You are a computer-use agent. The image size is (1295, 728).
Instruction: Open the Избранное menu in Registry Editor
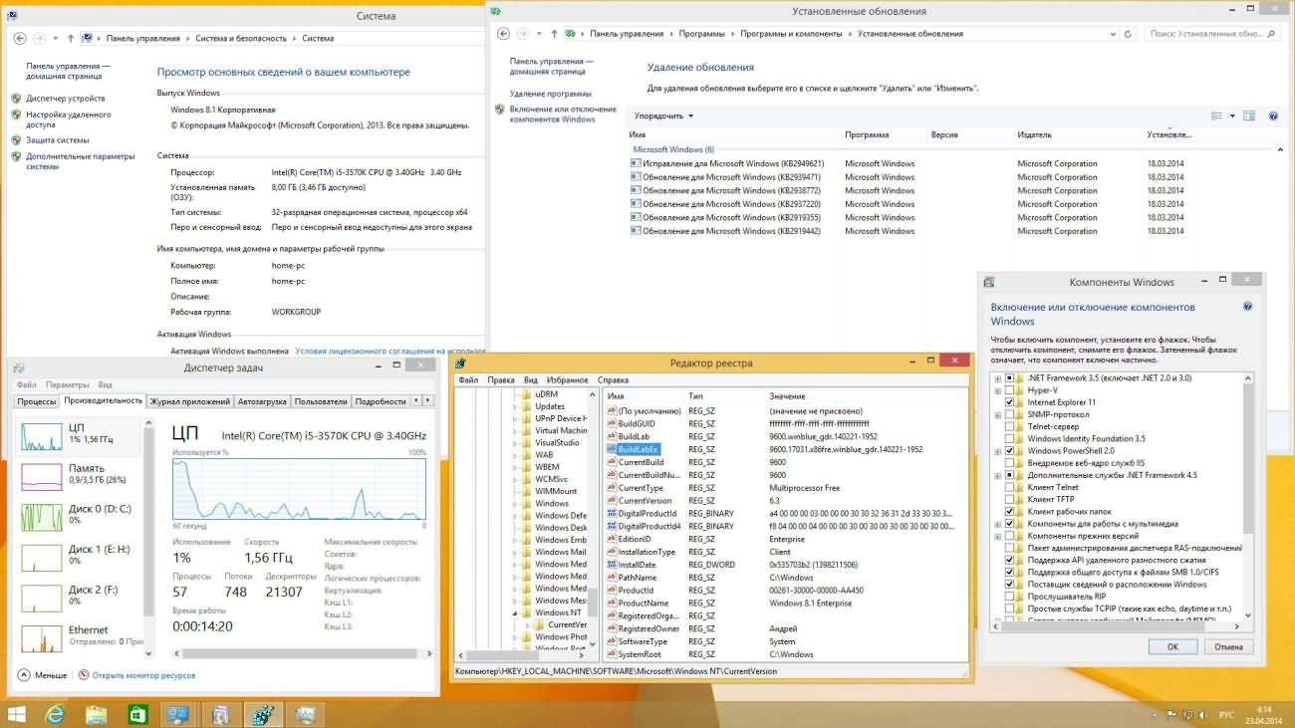coord(567,380)
